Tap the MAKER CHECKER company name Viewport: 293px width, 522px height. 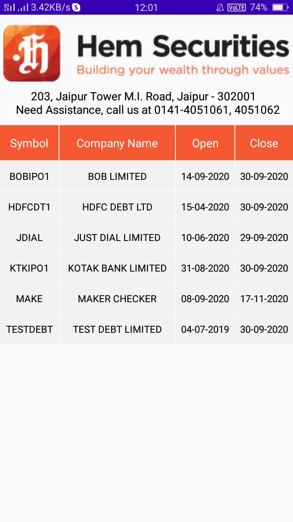117,299
